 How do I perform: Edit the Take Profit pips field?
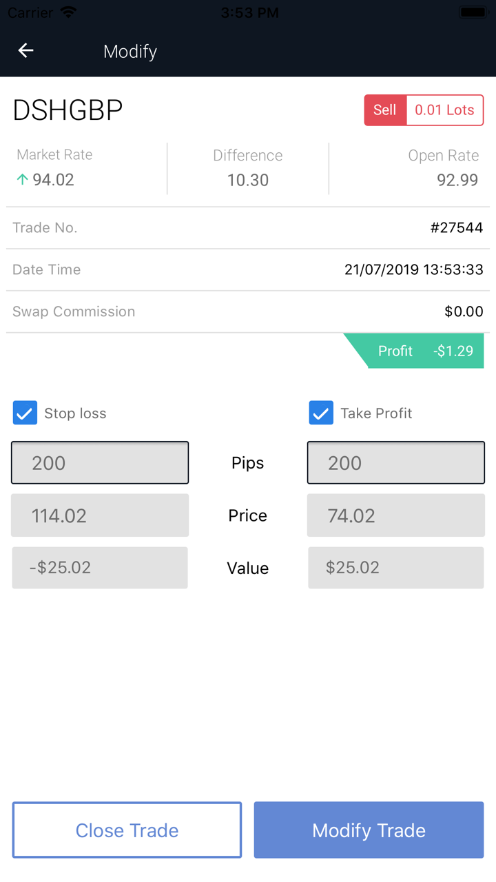tap(396, 463)
